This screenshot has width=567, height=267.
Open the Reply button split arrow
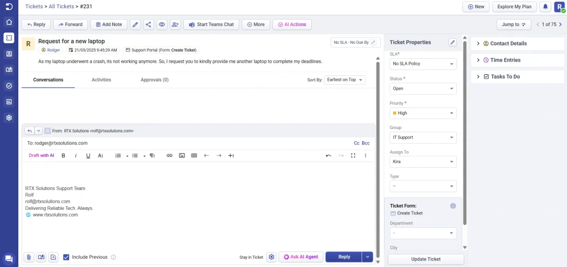pyautogui.click(x=367, y=257)
